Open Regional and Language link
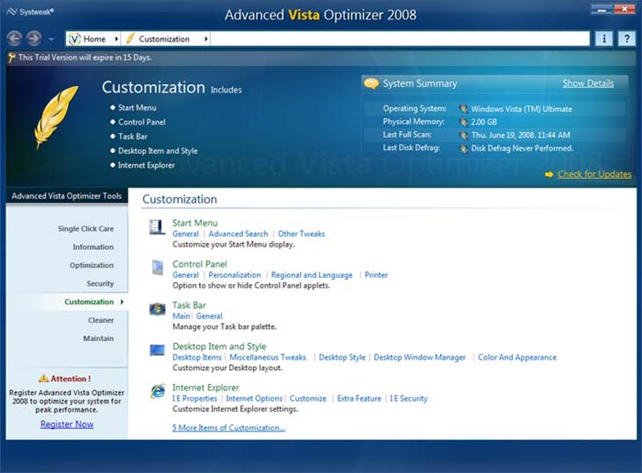The image size is (642, 473). coord(312,275)
